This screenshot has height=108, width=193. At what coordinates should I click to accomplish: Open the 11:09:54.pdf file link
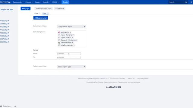[x=5, y=27]
